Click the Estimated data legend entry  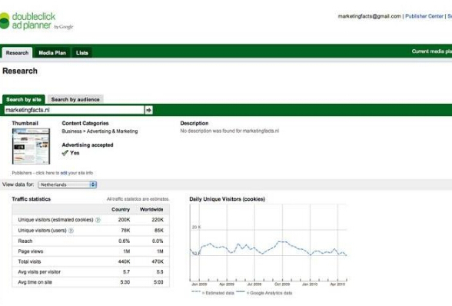point(213,293)
